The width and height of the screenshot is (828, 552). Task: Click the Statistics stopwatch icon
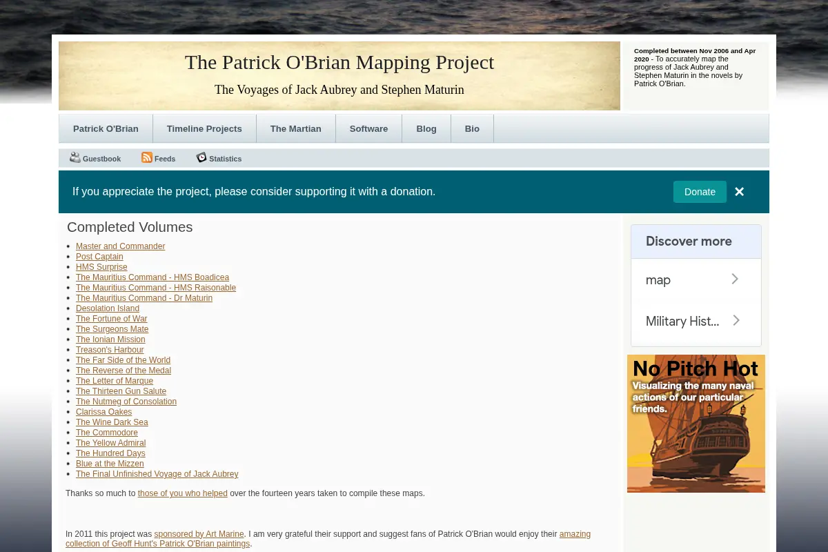[201, 157]
